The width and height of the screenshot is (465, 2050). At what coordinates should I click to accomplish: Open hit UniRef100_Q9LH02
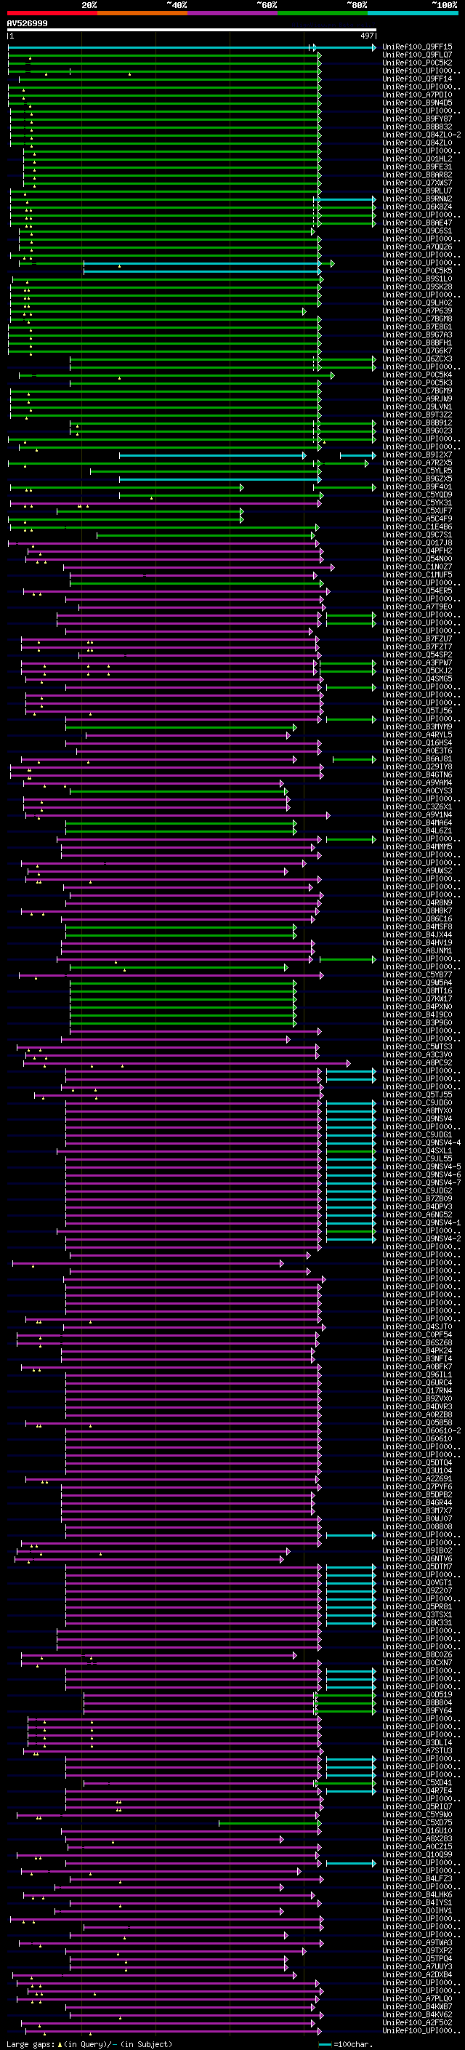(x=417, y=303)
